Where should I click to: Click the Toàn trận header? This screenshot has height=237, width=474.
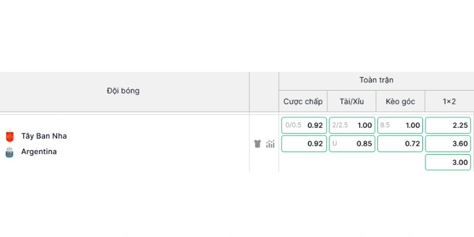point(376,80)
